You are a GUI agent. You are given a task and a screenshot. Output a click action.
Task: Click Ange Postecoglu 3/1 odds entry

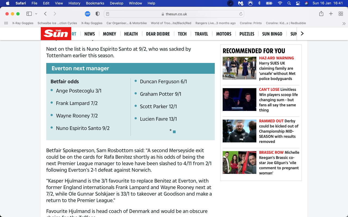coord(79,91)
